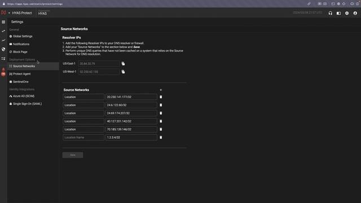Click the browser address bar URL

(35, 4)
